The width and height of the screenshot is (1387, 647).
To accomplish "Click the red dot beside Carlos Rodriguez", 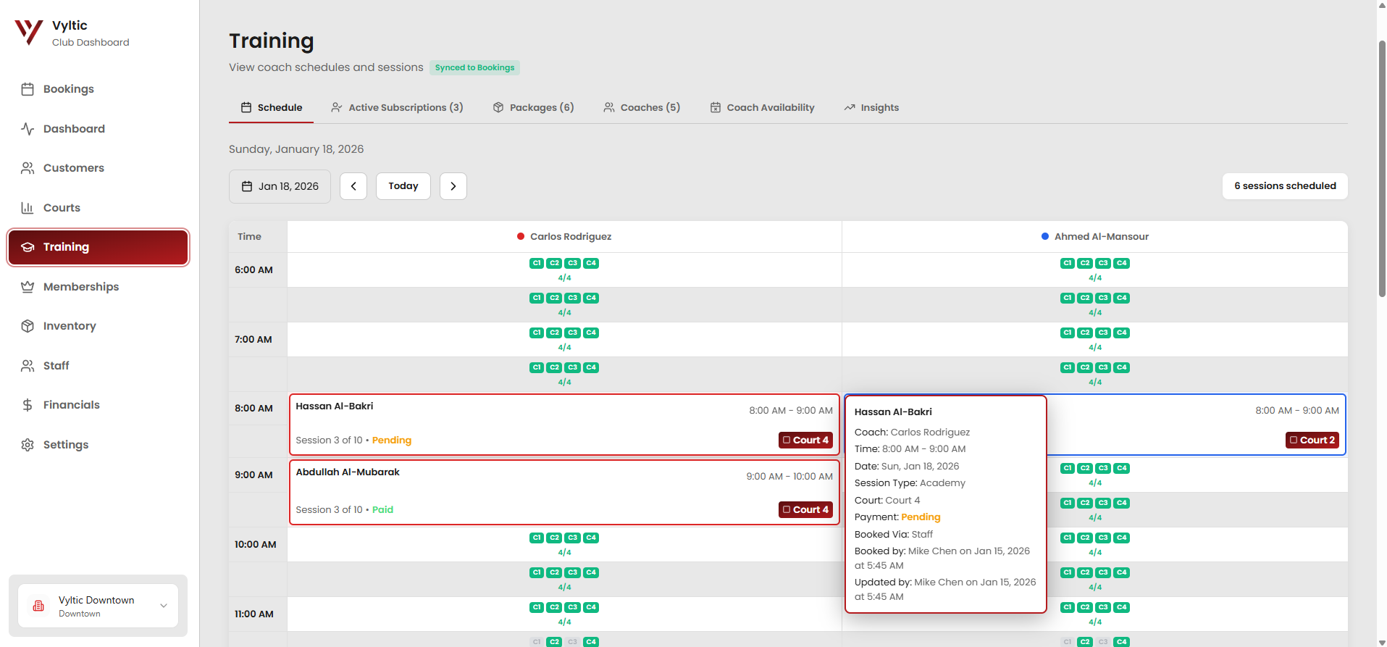I will 520,236.
